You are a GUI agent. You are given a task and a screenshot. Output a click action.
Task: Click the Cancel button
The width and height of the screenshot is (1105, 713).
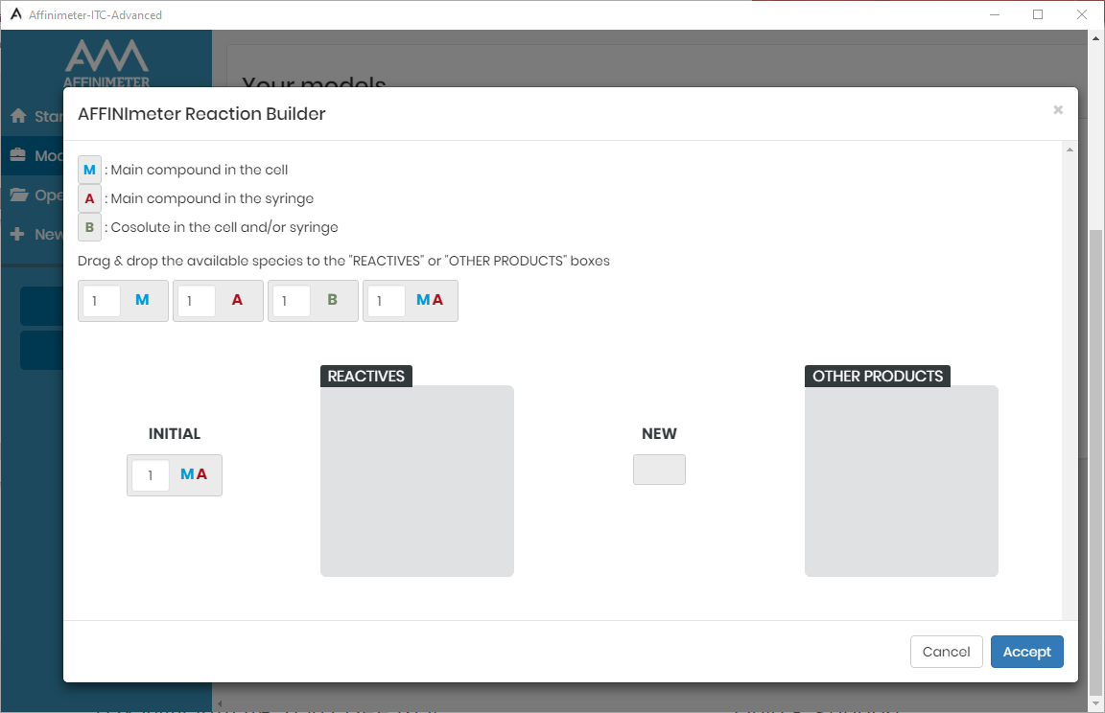(946, 651)
